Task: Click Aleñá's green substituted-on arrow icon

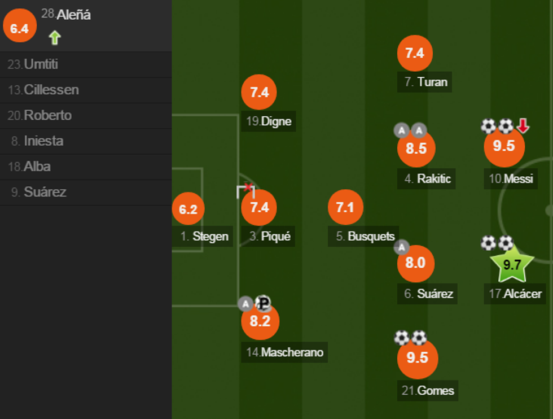Action: pos(54,38)
